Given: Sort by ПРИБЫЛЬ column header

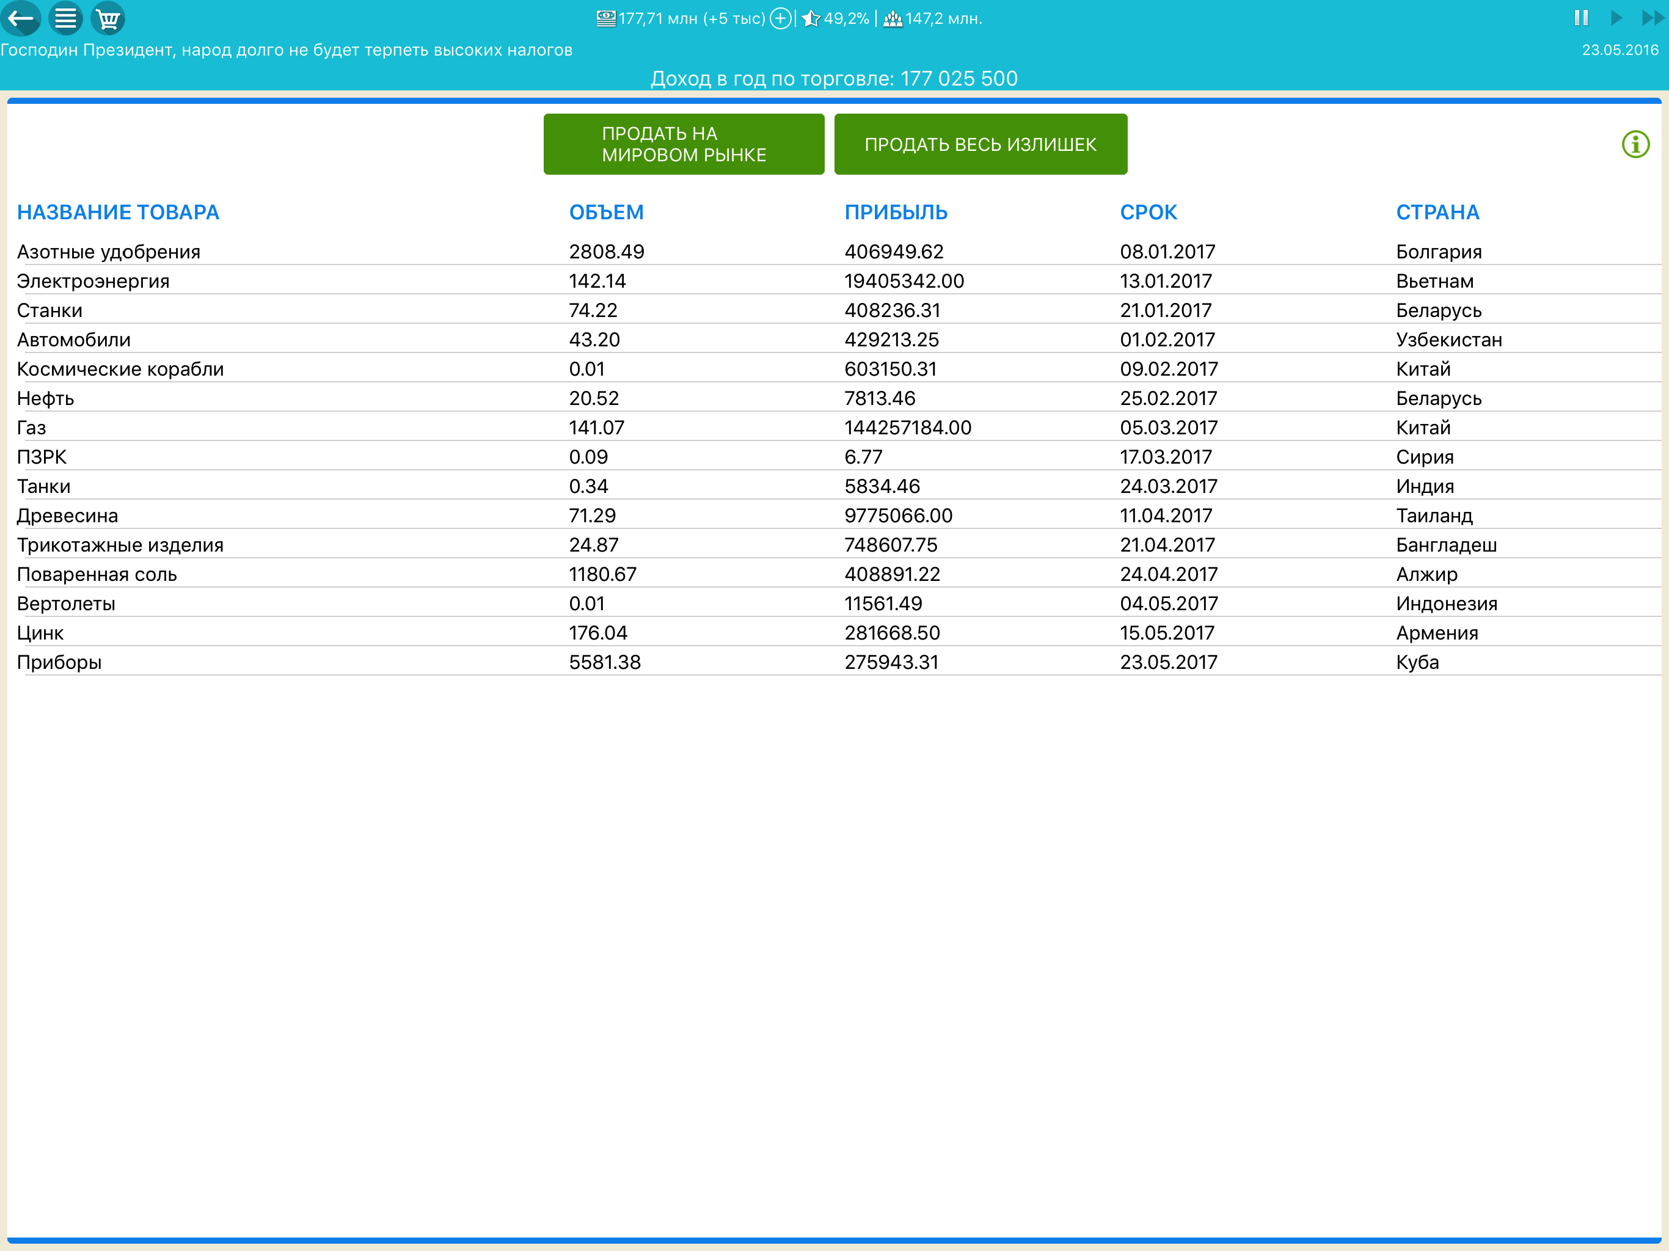Looking at the screenshot, I should click(896, 212).
